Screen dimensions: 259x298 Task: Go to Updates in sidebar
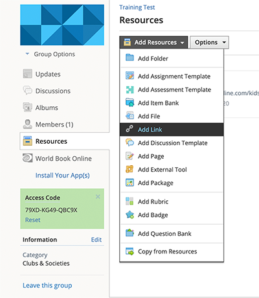(48, 74)
